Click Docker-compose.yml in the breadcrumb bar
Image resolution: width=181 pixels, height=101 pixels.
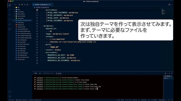pyautogui.click(x=42, y=8)
